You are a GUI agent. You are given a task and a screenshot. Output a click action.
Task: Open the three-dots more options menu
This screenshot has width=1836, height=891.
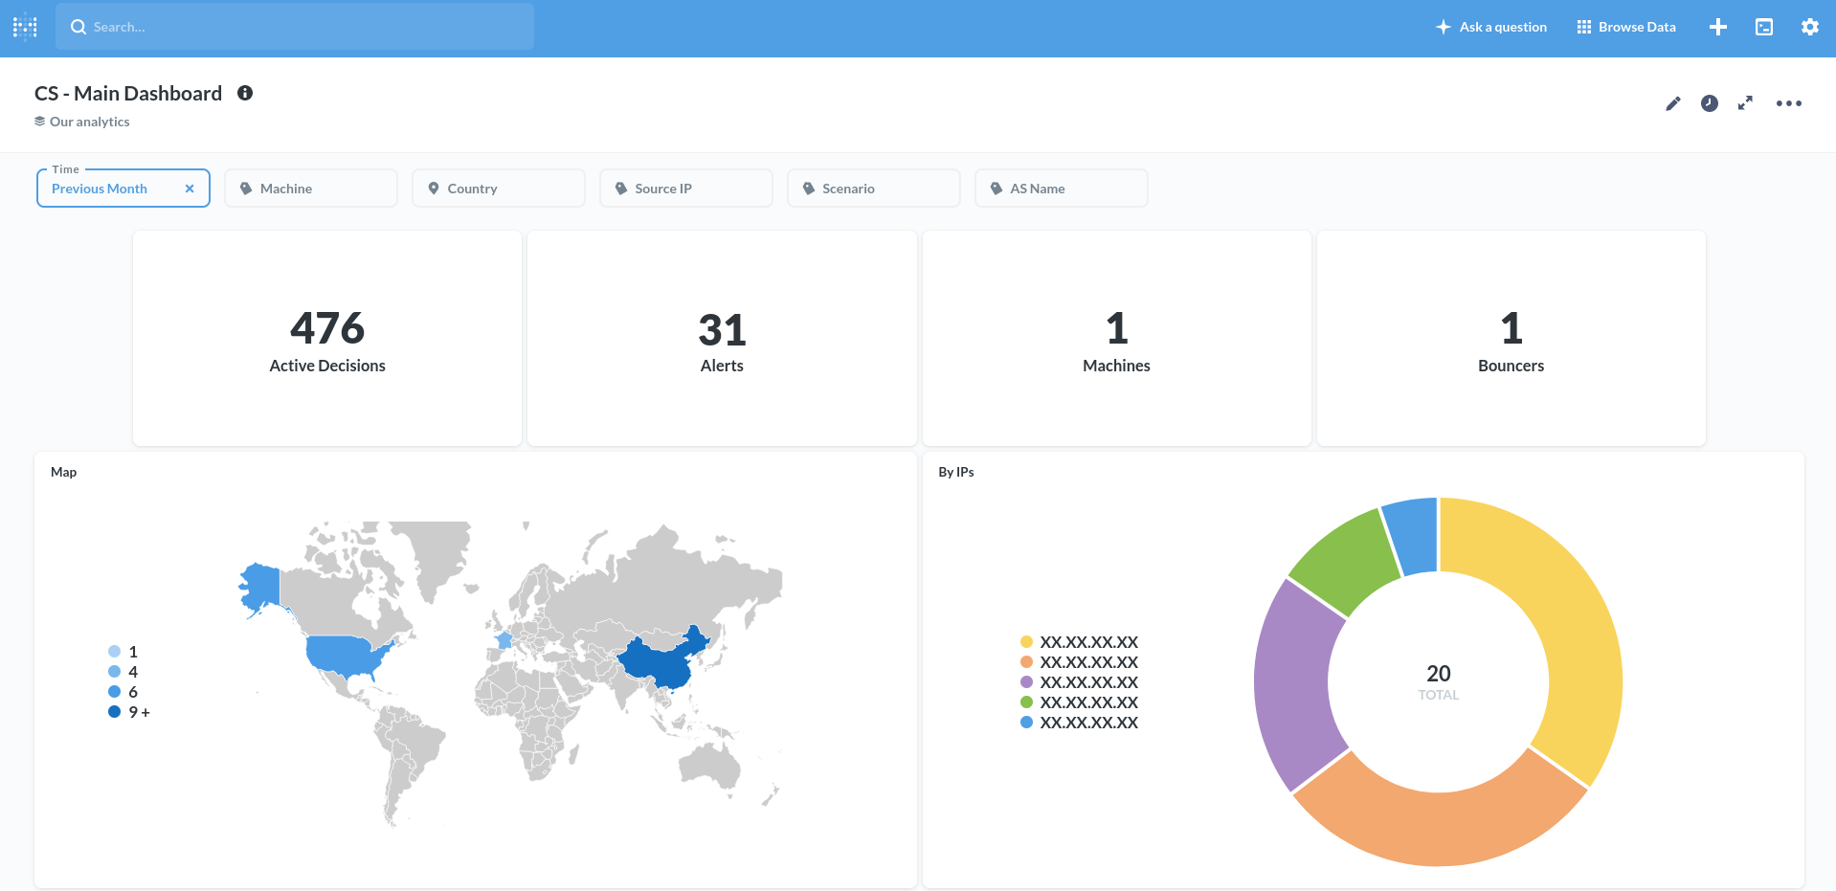pyautogui.click(x=1788, y=103)
